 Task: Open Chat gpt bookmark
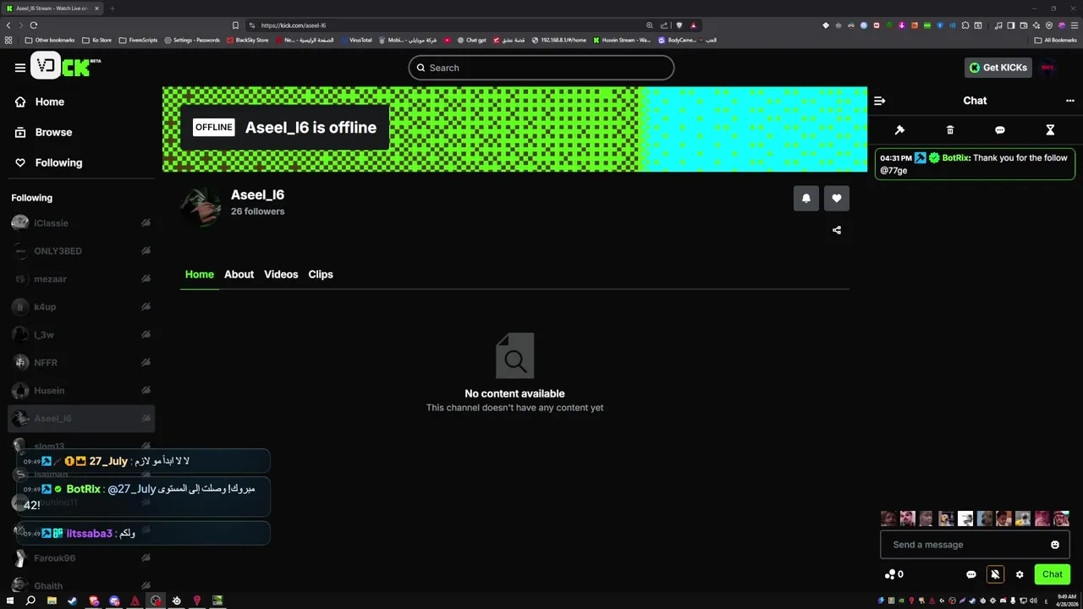472,40
